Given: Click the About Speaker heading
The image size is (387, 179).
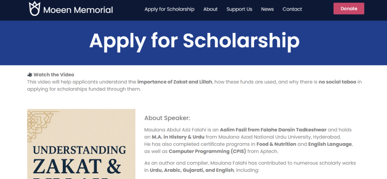Looking at the screenshot, I should pos(167,118).
